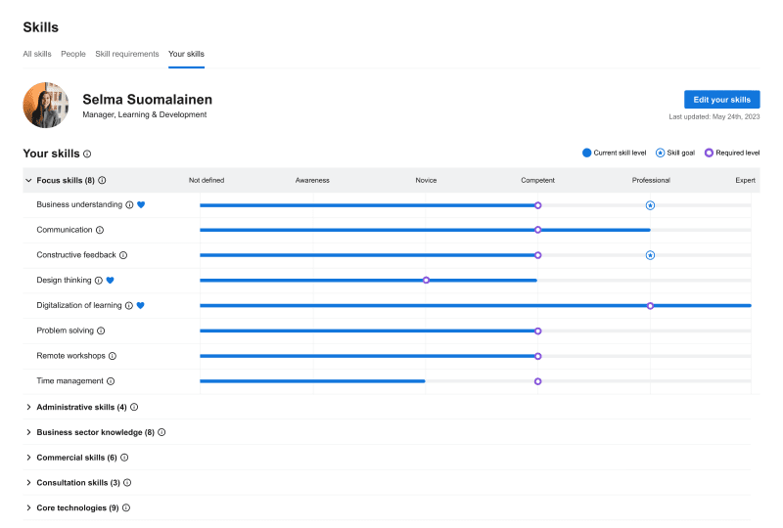Click the Awareness column header
The image size is (783, 528).
point(312,180)
